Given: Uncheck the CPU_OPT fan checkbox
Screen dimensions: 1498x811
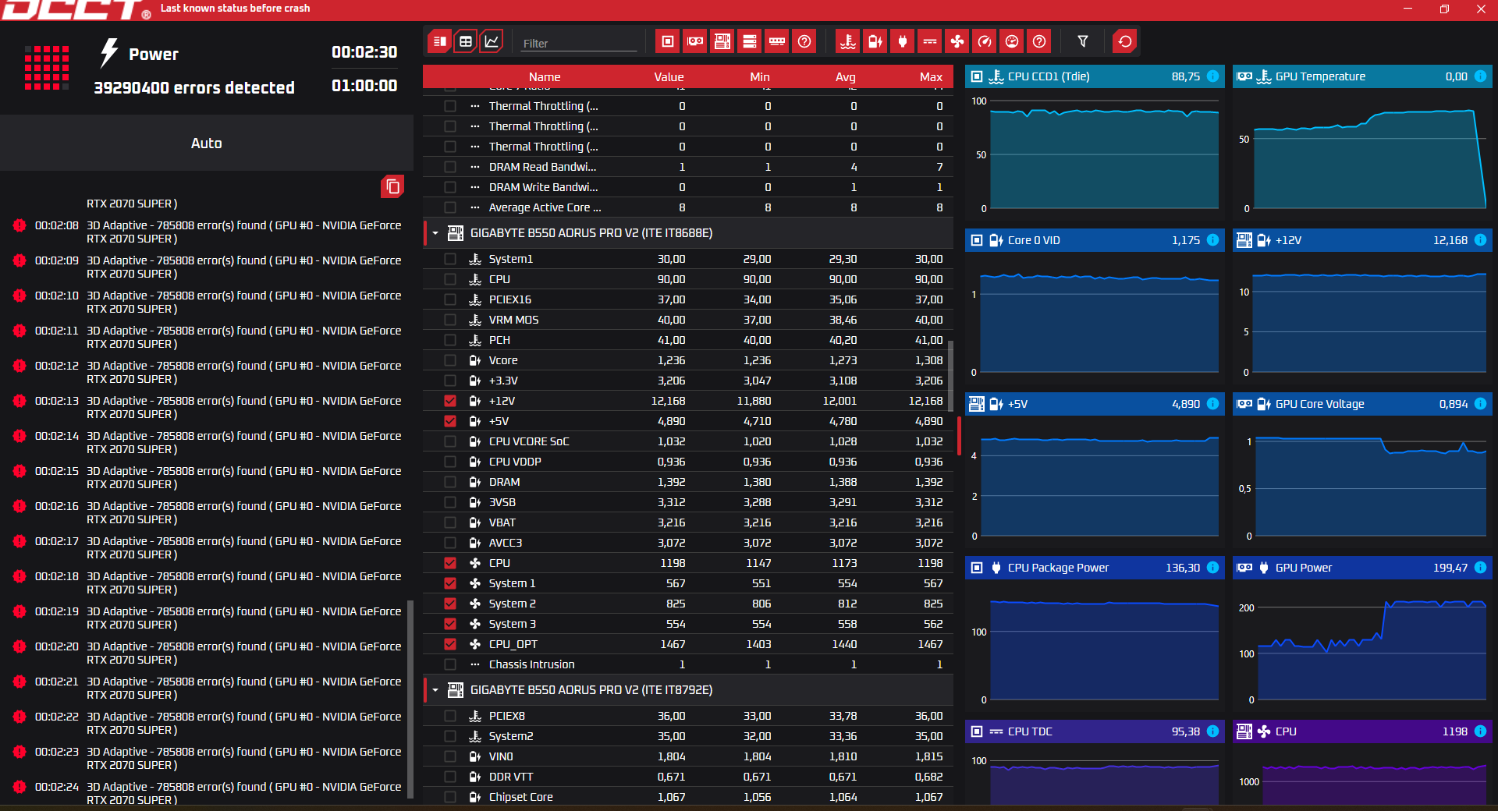Looking at the screenshot, I should point(450,644).
